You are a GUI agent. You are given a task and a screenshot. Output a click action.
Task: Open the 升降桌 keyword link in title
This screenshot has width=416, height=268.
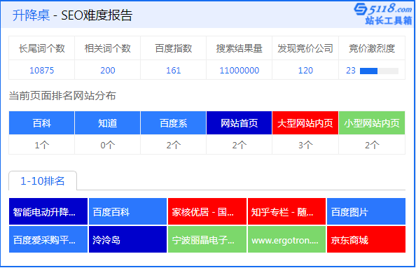coord(31,15)
